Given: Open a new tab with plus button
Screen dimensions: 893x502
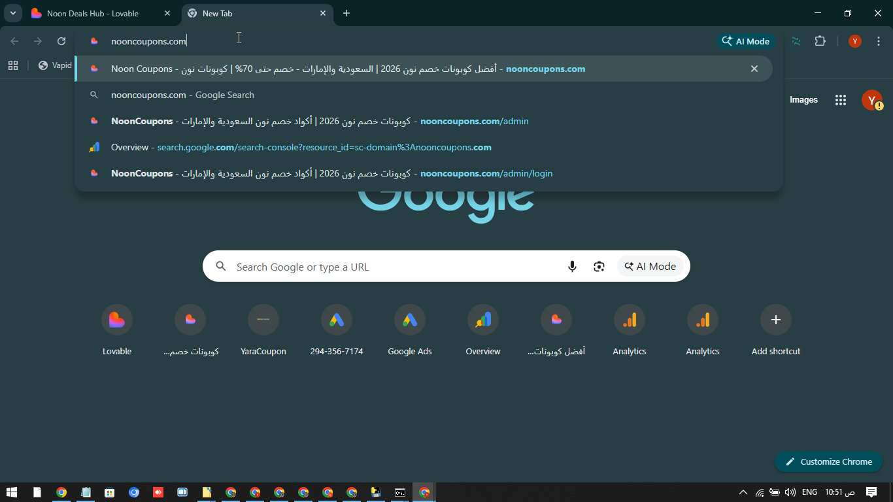Looking at the screenshot, I should pyautogui.click(x=346, y=13).
